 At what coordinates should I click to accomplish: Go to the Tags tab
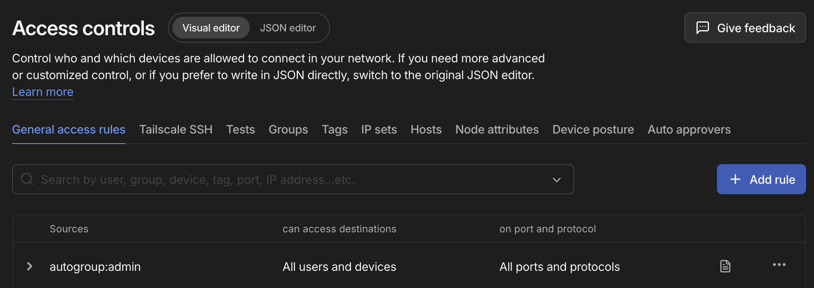335,130
